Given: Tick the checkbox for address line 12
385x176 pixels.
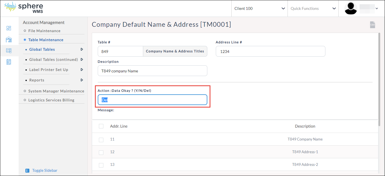Looking at the screenshot, I should (x=101, y=152).
